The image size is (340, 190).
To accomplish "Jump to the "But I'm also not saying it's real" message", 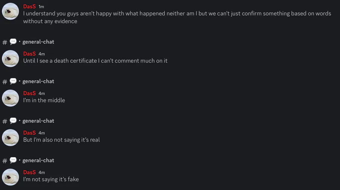I will tap(61, 140).
